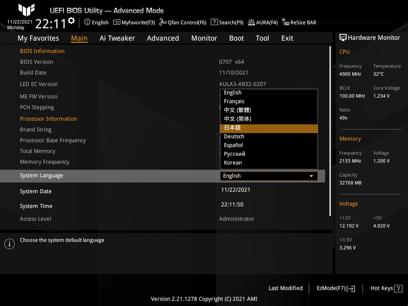The width and height of the screenshot is (408, 306).
Task: Select Español from the language list
Action: pyautogui.click(x=269, y=145)
